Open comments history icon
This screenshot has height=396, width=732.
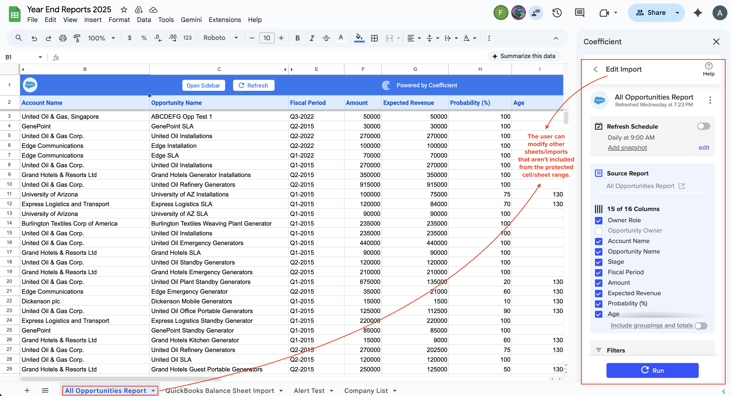pos(579,13)
